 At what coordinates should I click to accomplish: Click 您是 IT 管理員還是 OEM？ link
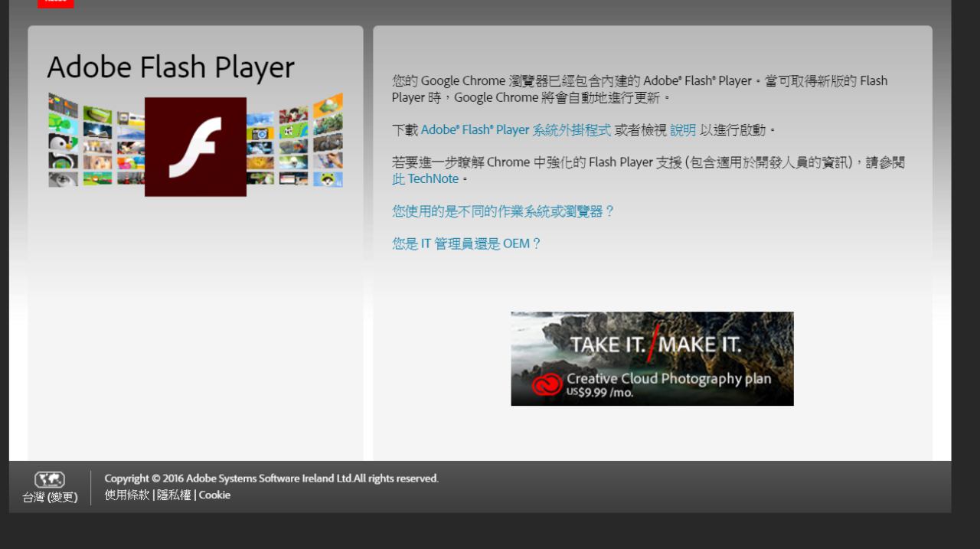467,243
